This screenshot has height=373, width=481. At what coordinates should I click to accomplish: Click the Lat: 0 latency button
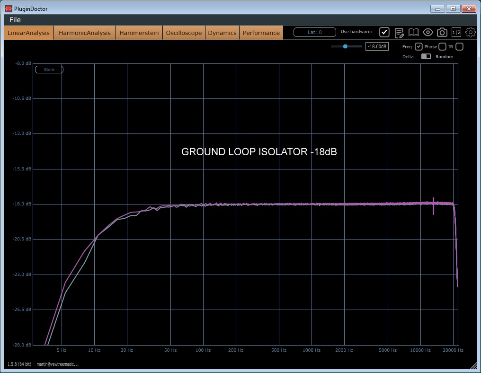pos(314,32)
